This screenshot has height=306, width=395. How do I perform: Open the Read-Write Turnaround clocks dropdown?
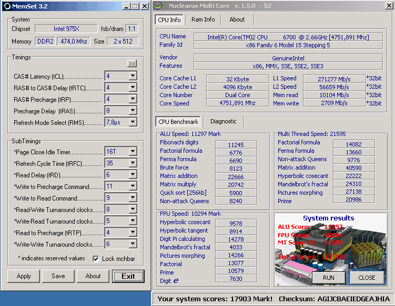133,209
